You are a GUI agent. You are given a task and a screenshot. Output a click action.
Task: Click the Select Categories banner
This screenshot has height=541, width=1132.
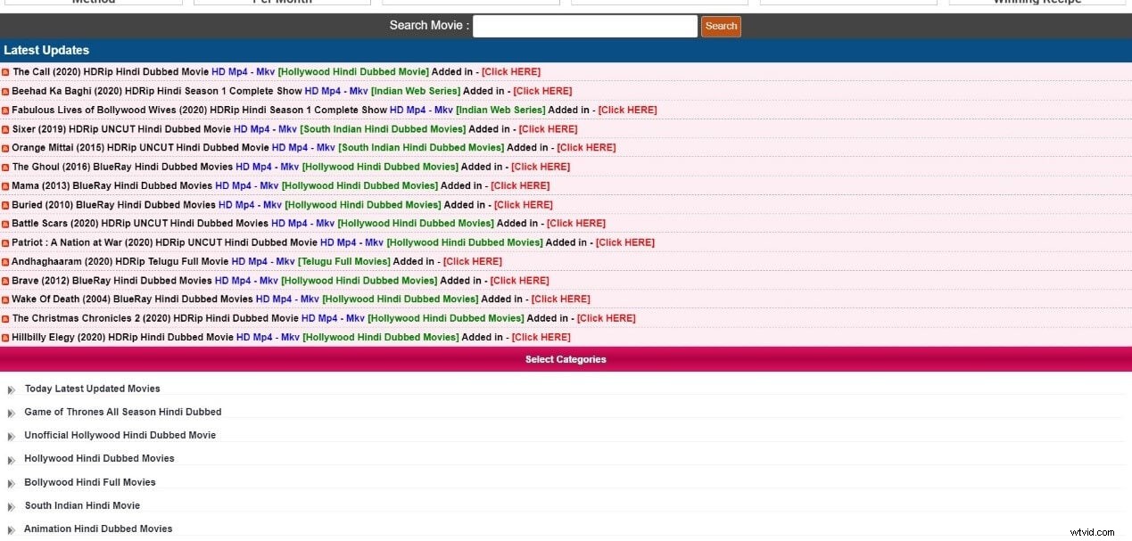pyautogui.click(x=566, y=359)
